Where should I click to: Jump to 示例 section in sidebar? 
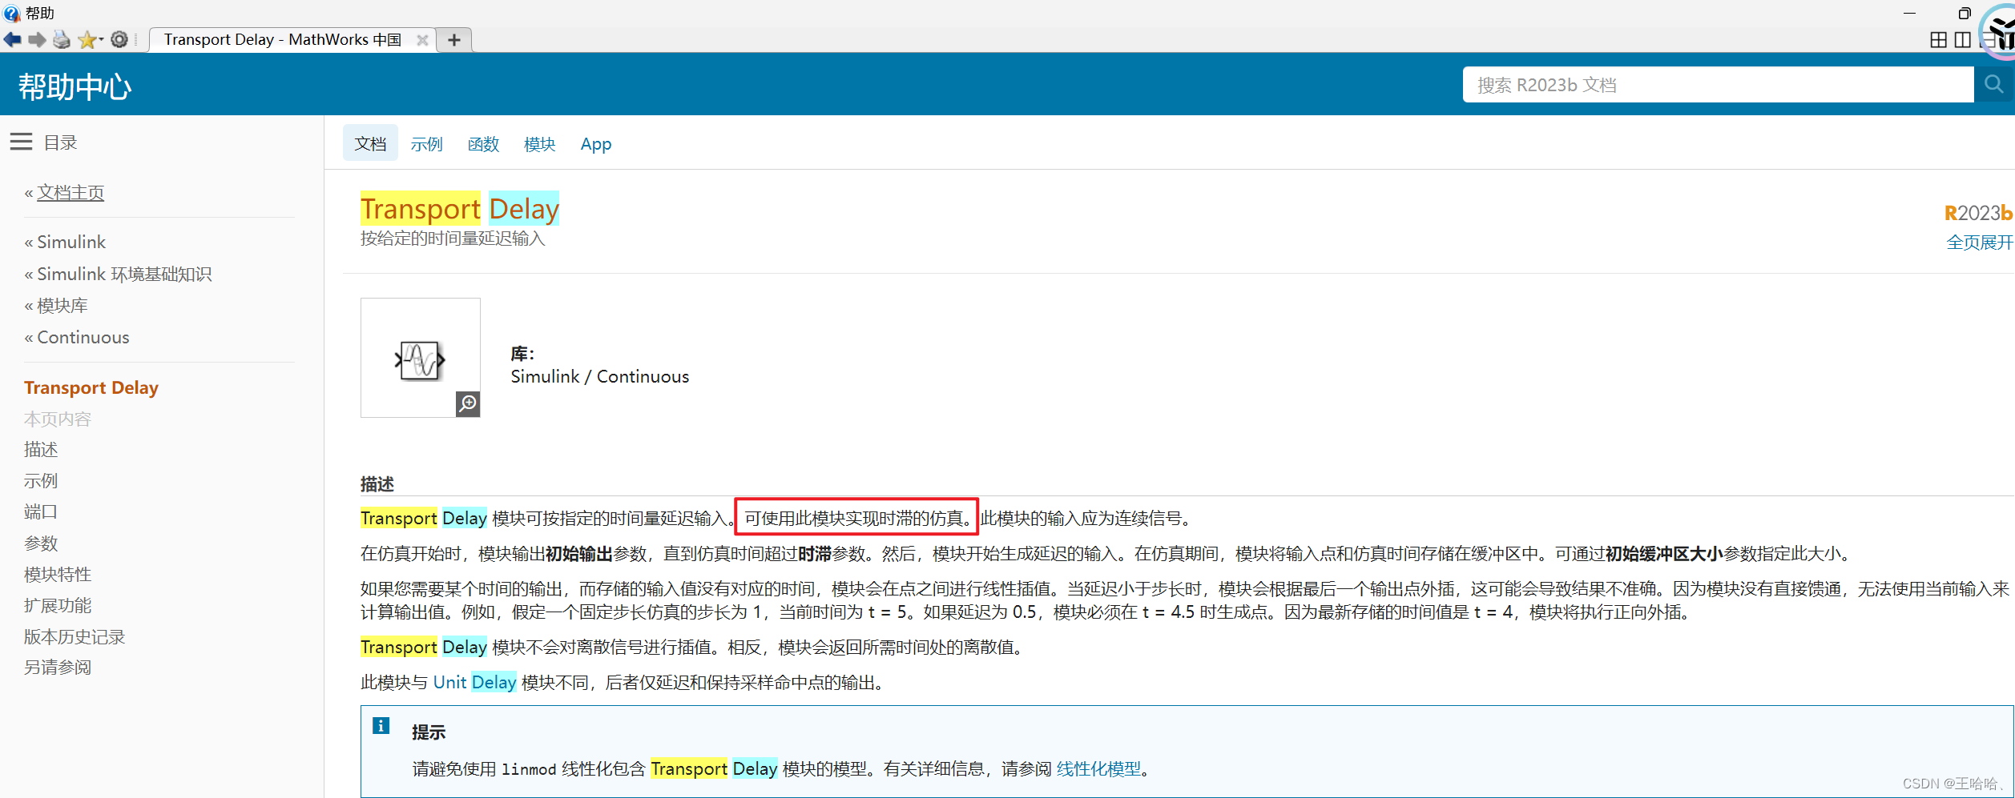coord(41,480)
